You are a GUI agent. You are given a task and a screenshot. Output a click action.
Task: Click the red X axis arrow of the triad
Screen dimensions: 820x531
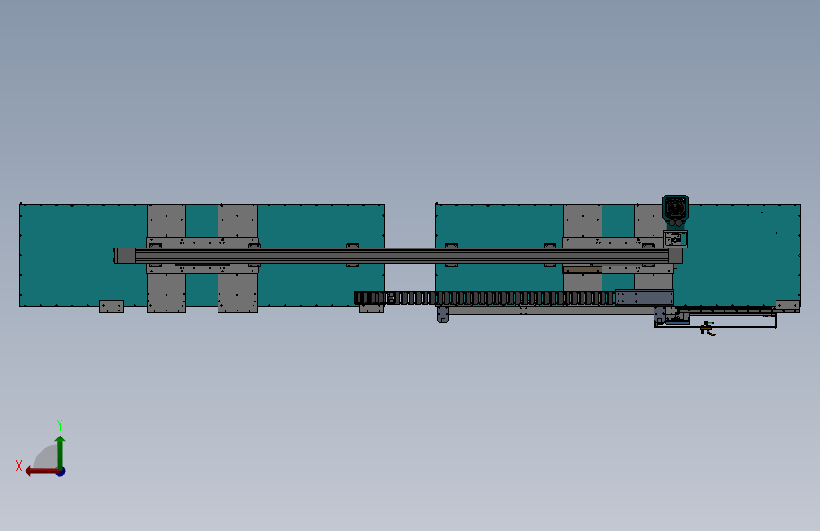pyautogui.click(x=41, y=471)
